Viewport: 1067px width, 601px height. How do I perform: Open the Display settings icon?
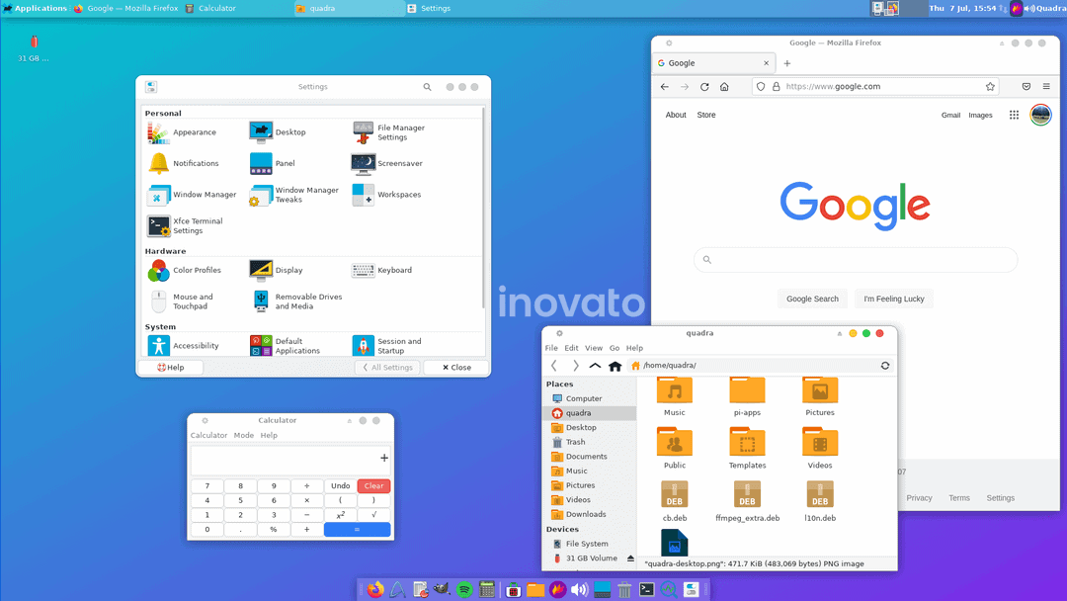point(262,269)
